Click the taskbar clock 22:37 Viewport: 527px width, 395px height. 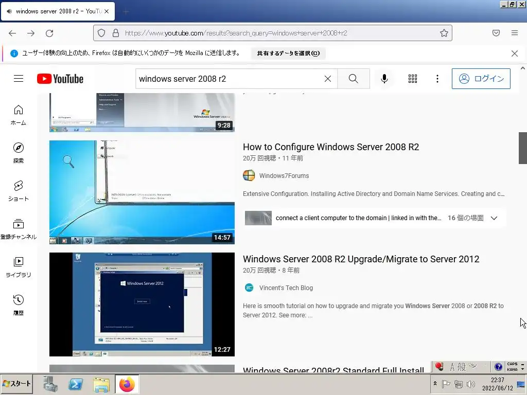498,384
